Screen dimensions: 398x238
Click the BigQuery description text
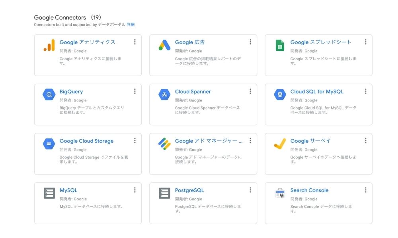(x=92, y=110)
